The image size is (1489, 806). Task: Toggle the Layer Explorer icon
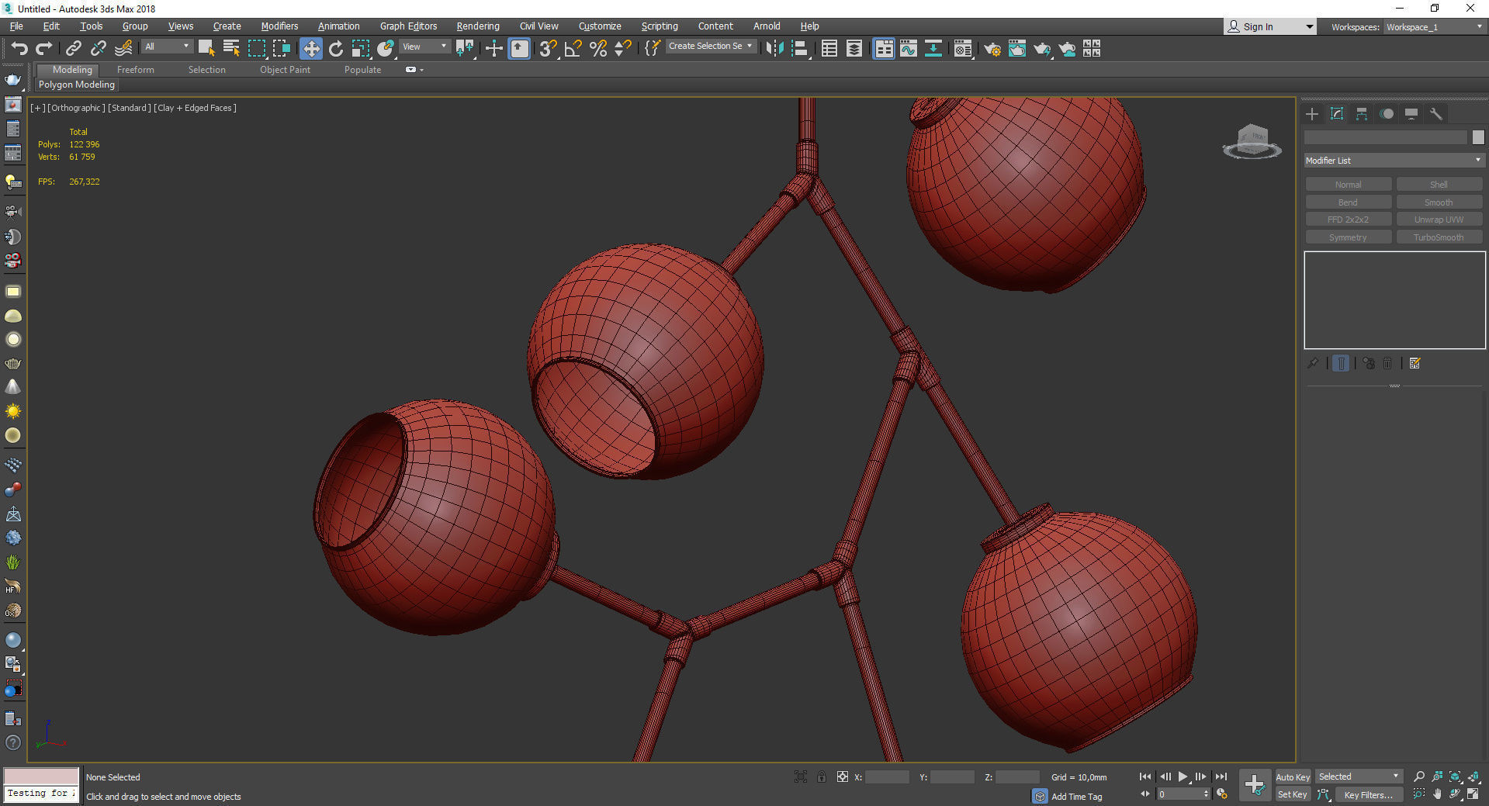(854, 49)
